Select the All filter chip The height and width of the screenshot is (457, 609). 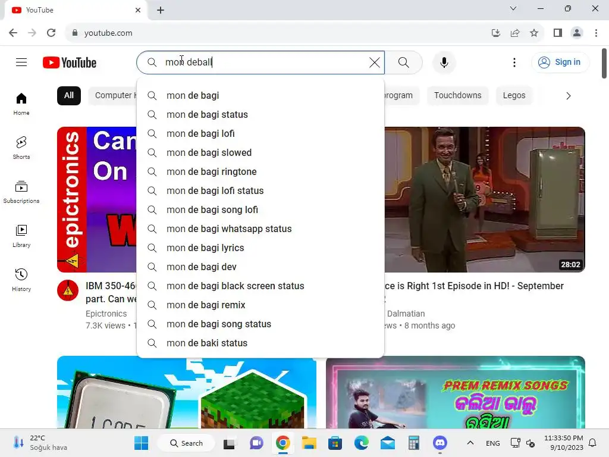coord(69,96)
